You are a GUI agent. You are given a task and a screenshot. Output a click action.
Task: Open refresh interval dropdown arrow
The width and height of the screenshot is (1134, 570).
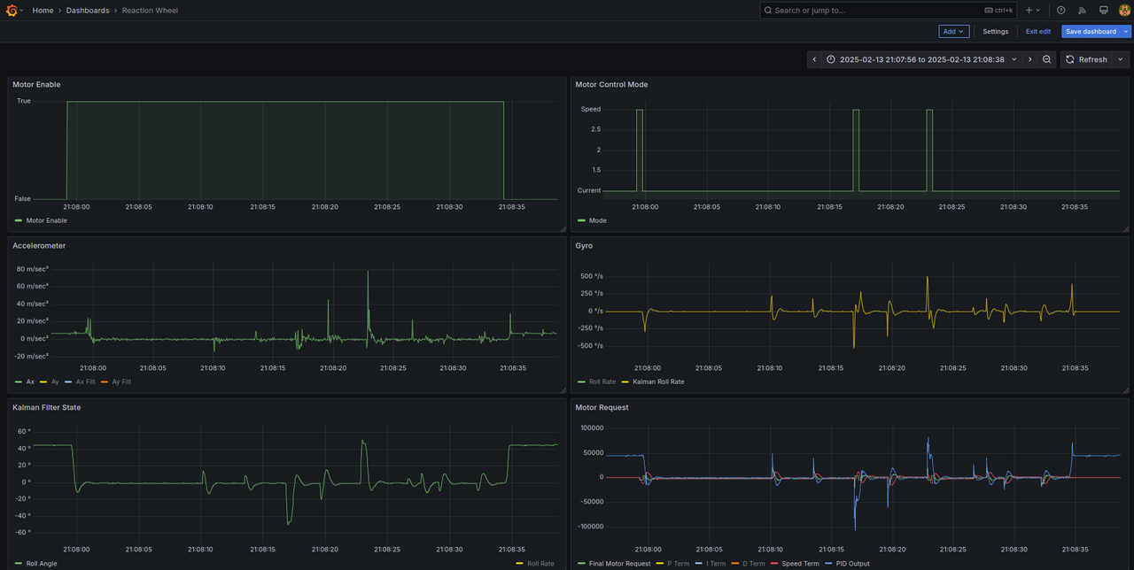(x=1121, y=59)
